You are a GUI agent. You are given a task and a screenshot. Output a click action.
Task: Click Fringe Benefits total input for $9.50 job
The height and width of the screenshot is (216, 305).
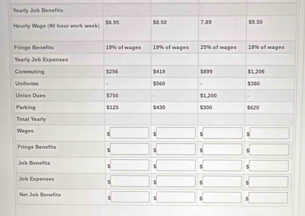pyautogui.click(x=271, y=150)
